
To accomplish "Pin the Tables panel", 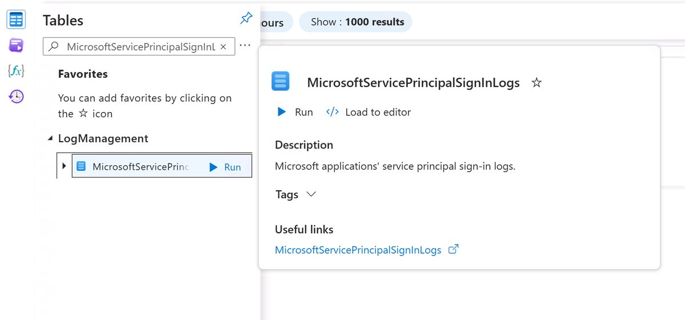I will point(246,18).
